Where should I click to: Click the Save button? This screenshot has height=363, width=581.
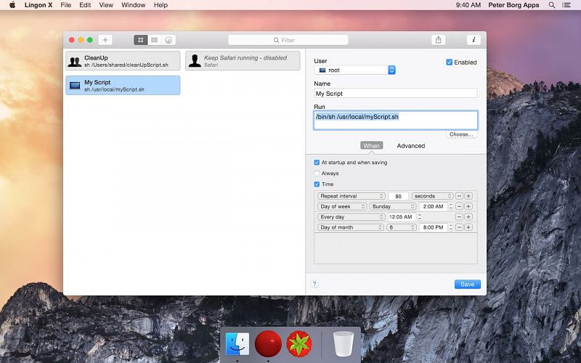[467, 284]
